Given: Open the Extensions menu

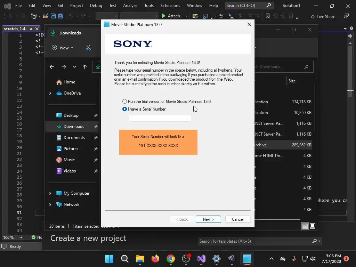Looking at the screenshot, I should [170, 6].
